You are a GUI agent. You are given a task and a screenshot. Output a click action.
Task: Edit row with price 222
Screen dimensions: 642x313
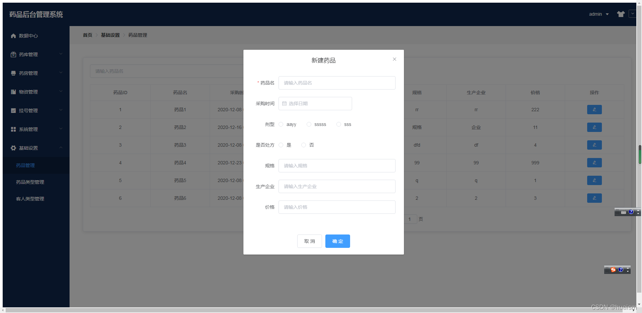tap(595, 110)
